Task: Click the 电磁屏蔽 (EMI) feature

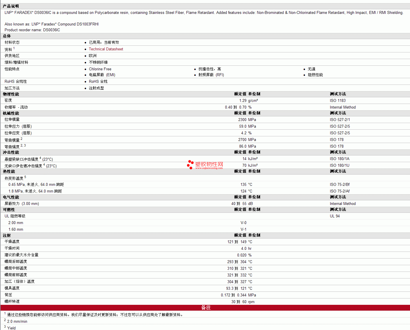Action: click(x=102, y=75)
